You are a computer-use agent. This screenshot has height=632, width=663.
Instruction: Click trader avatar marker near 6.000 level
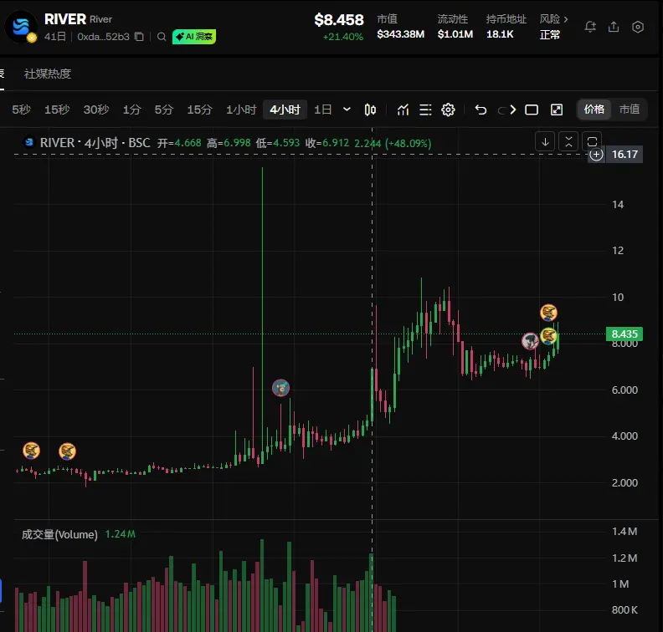pos(280,388)
